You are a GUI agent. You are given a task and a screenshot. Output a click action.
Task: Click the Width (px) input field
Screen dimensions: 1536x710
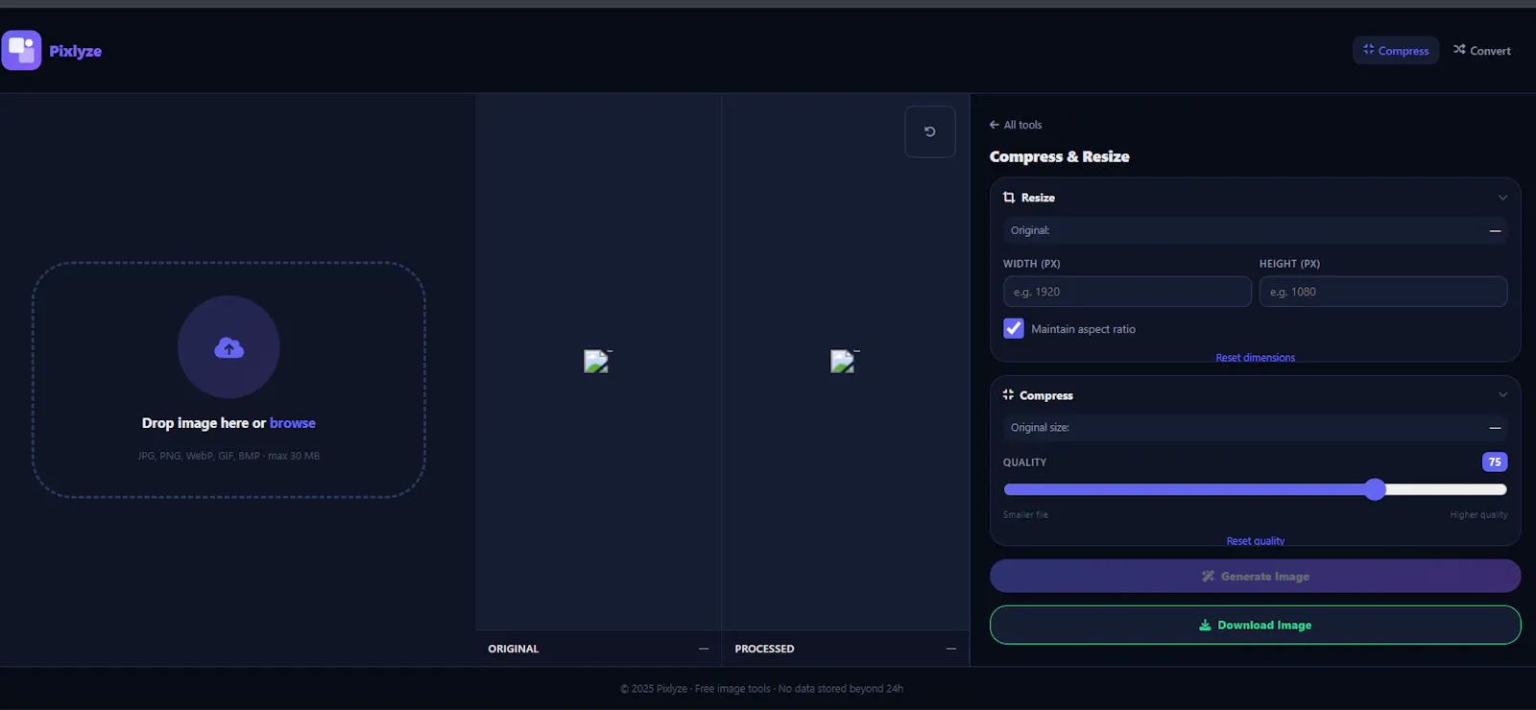pos(1127,292)
